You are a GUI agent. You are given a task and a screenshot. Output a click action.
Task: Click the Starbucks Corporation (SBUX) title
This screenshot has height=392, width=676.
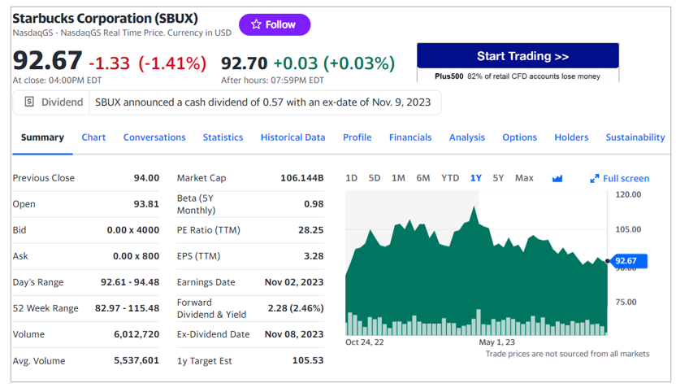pyautogui.click(x=105, y=18)
